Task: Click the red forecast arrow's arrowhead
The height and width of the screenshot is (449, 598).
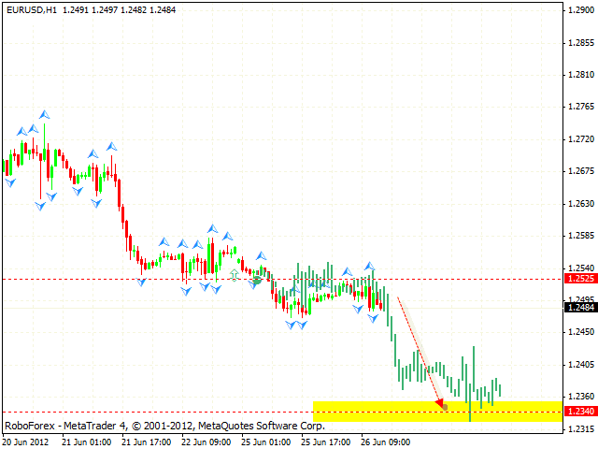Action: 441,404
